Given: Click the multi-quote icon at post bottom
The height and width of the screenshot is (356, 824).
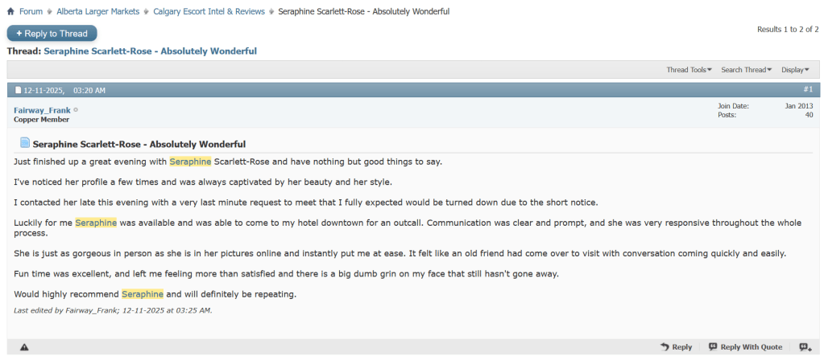Looking at the screenshot, I should pos(805,347).
